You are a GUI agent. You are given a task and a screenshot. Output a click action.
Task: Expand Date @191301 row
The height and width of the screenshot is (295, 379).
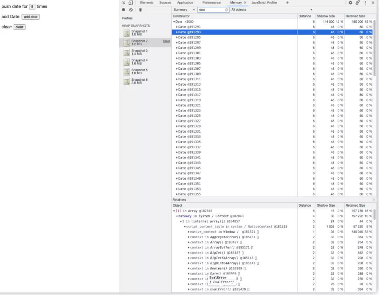177,53
